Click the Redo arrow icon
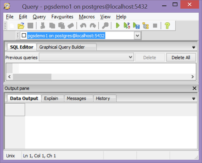Viewport: 202px width, 163px height. pyautogui.click(x=93, y=26)
